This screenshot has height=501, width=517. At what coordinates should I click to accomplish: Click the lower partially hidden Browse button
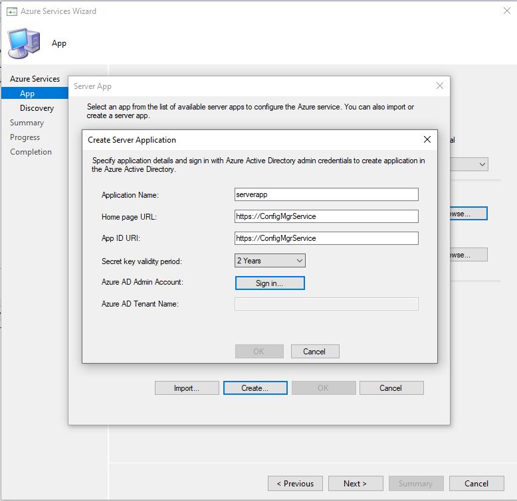tap(468, 255)
